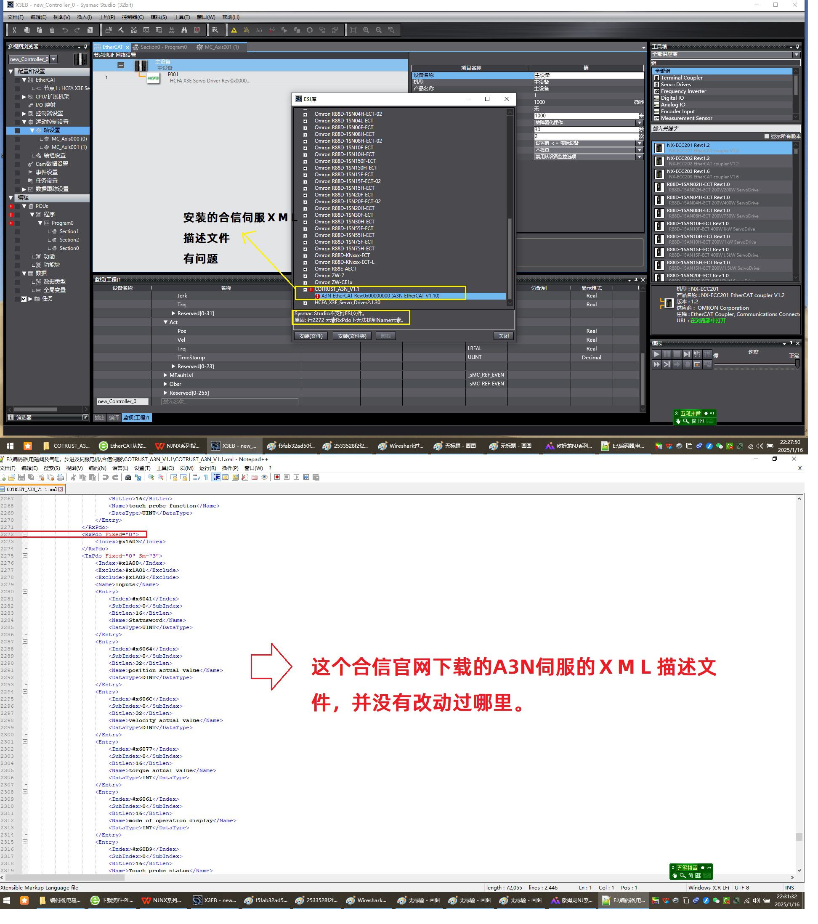818x924 pixels.
Task: Click the fast-forward icon in simulation panel
Action: click(656, 364)
